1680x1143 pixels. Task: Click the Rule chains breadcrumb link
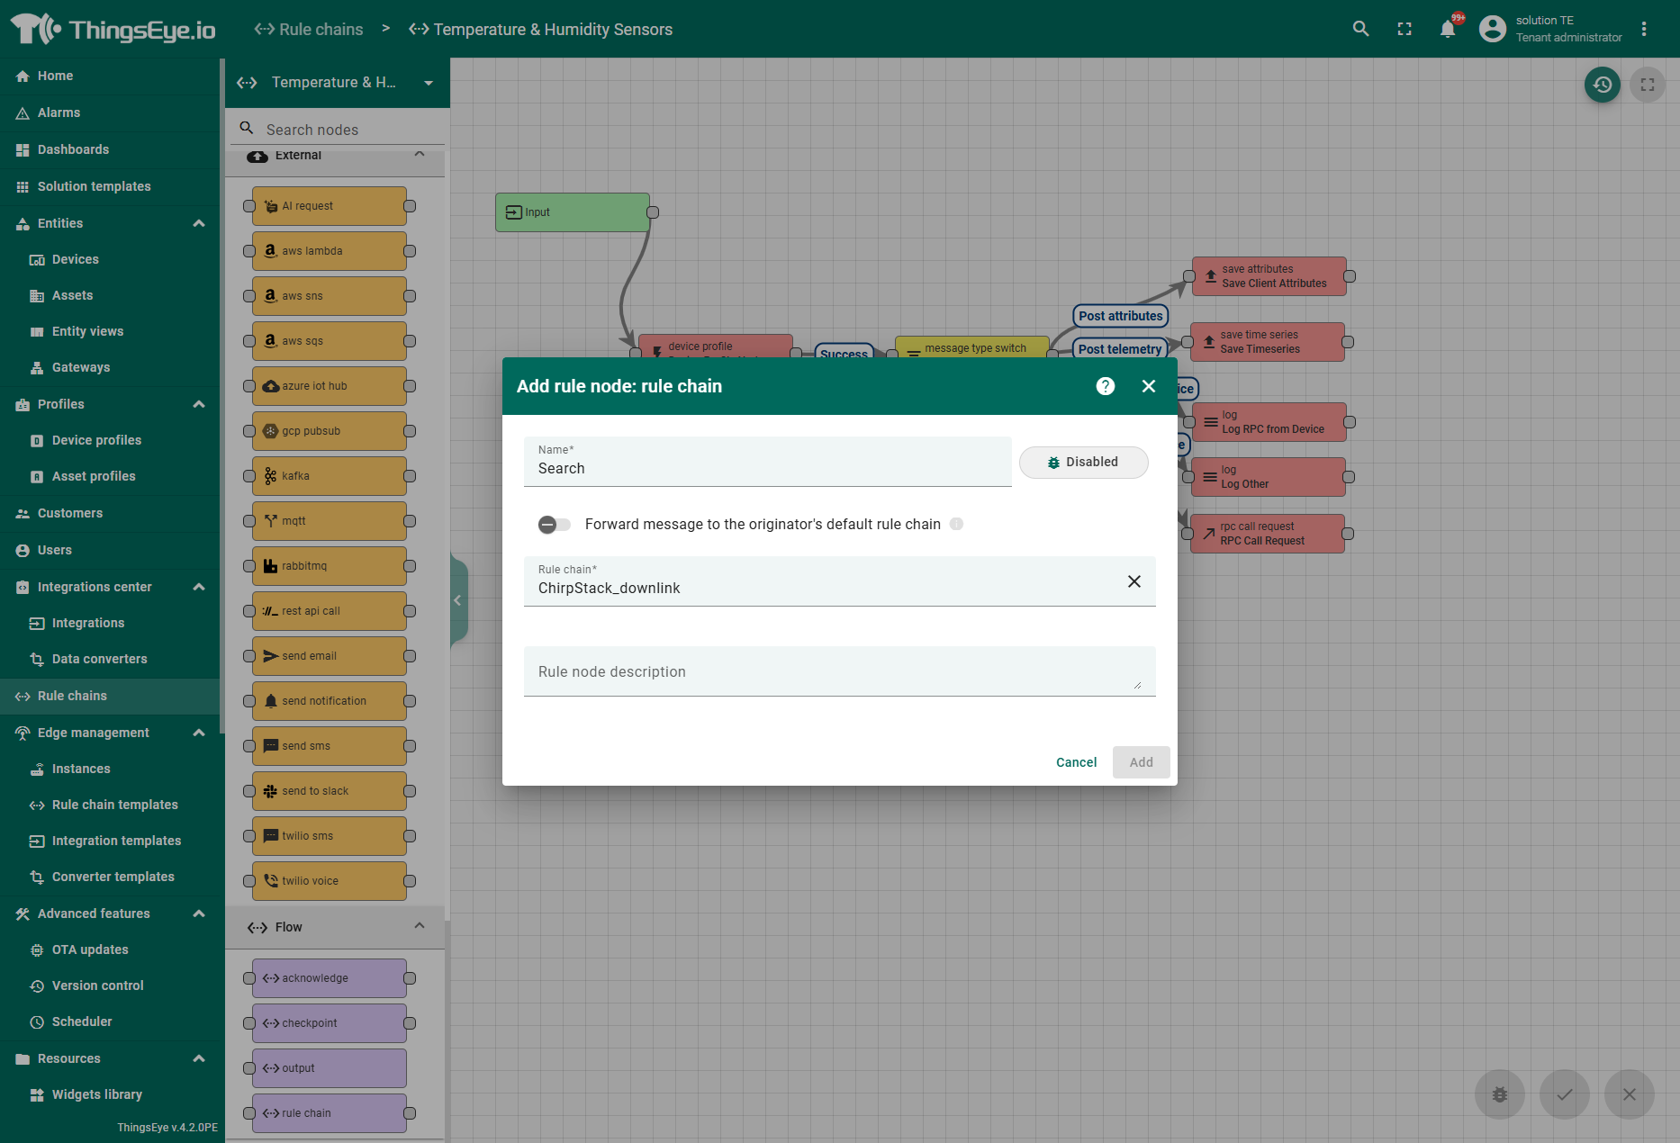[x=309, y=30]
